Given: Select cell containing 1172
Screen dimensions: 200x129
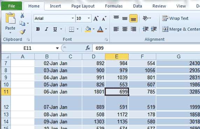Looking at the screenshot, I should point(117,114).
